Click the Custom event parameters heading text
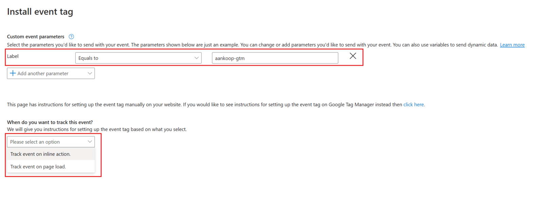Viewport: 543px width, 202px height. tap(36, 37)
